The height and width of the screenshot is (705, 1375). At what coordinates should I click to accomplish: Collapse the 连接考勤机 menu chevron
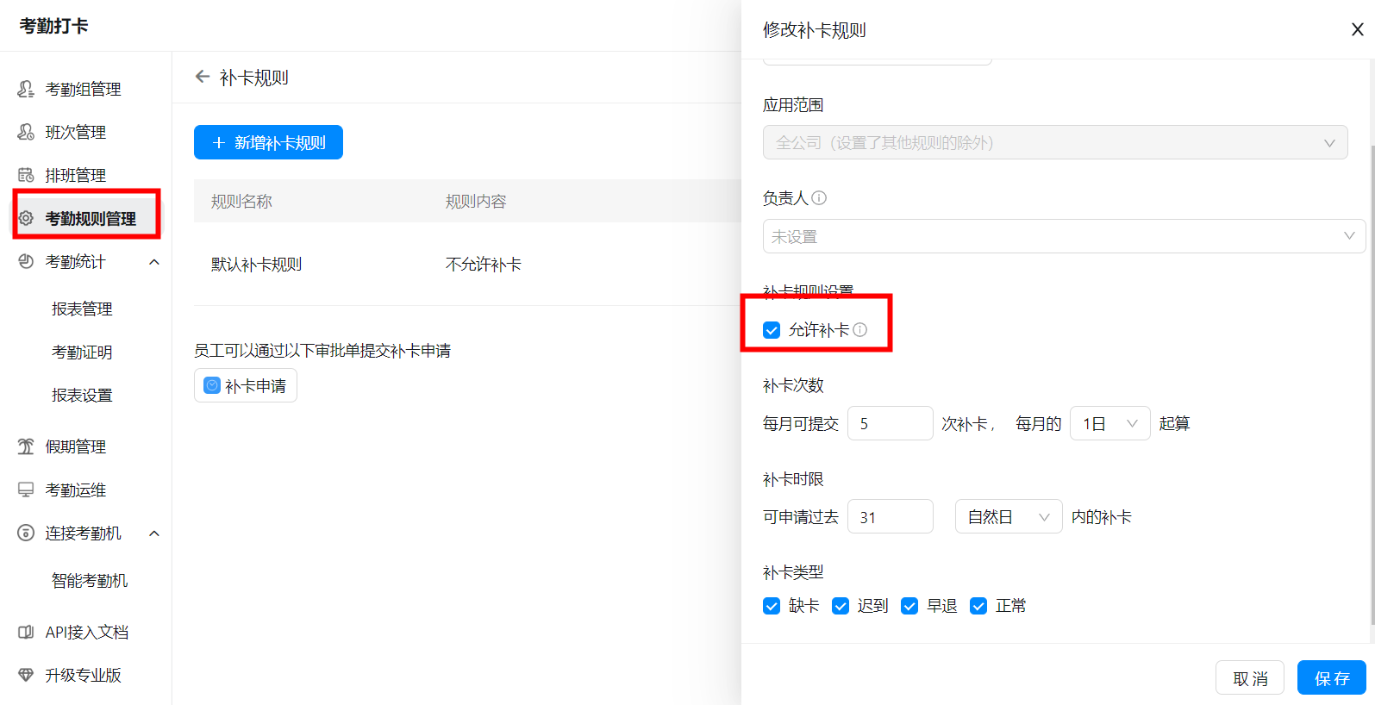154,533
